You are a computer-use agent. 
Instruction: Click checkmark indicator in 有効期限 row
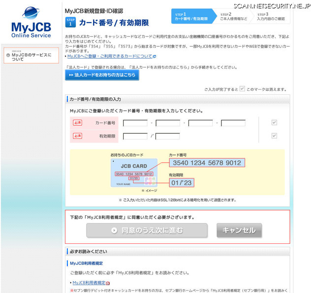click(274, 136)
